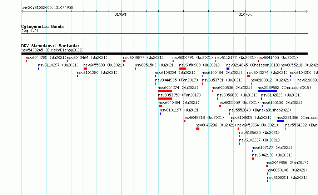
Task: Click the chr20:31052000..31074950 region label
Action: [47, 7]
